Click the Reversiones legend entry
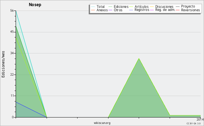This screenshot has width=204, height=126. pyautogui.click(x=188, y=10)
